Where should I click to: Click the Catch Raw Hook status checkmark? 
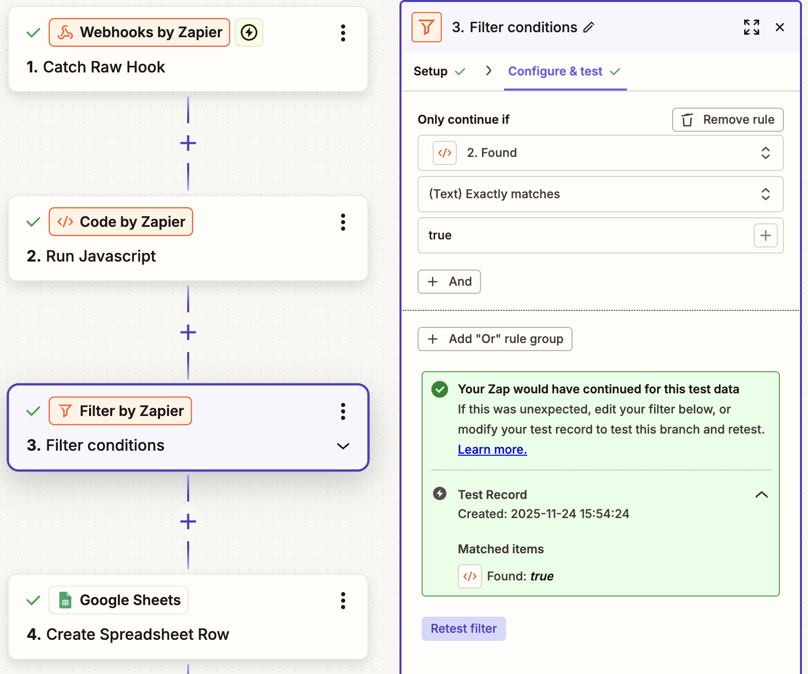pyautogui.click(x=33, y=33)
